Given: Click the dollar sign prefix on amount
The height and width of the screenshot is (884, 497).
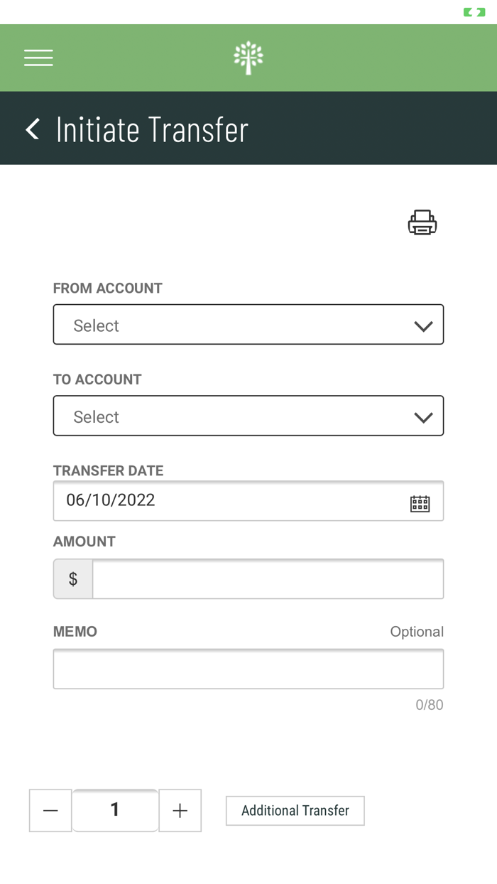Looking at the screenshot, I should (x=72, y=578).
